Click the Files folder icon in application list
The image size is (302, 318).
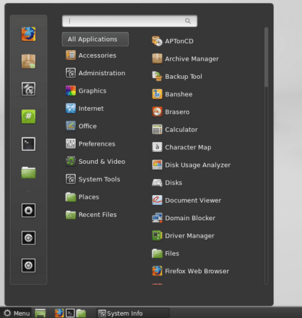click(157, 253)
